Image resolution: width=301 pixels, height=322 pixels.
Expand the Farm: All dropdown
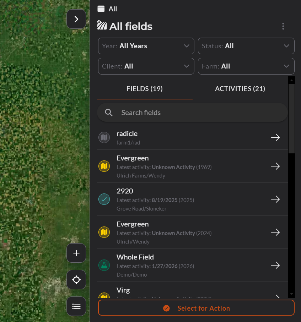[x=246, y=66]
